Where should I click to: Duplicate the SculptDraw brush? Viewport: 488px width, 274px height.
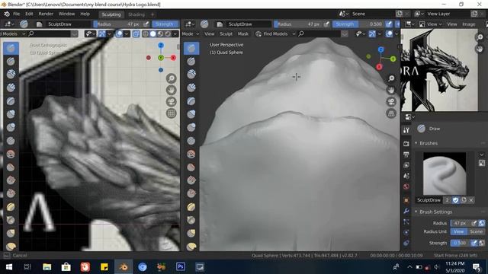[464, 200]
